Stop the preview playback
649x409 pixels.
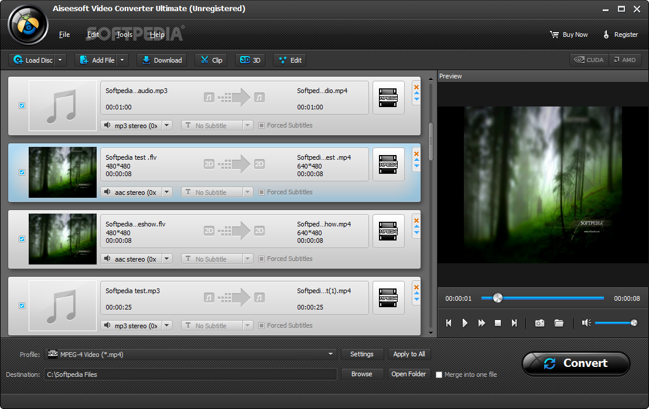coord(498,323)
